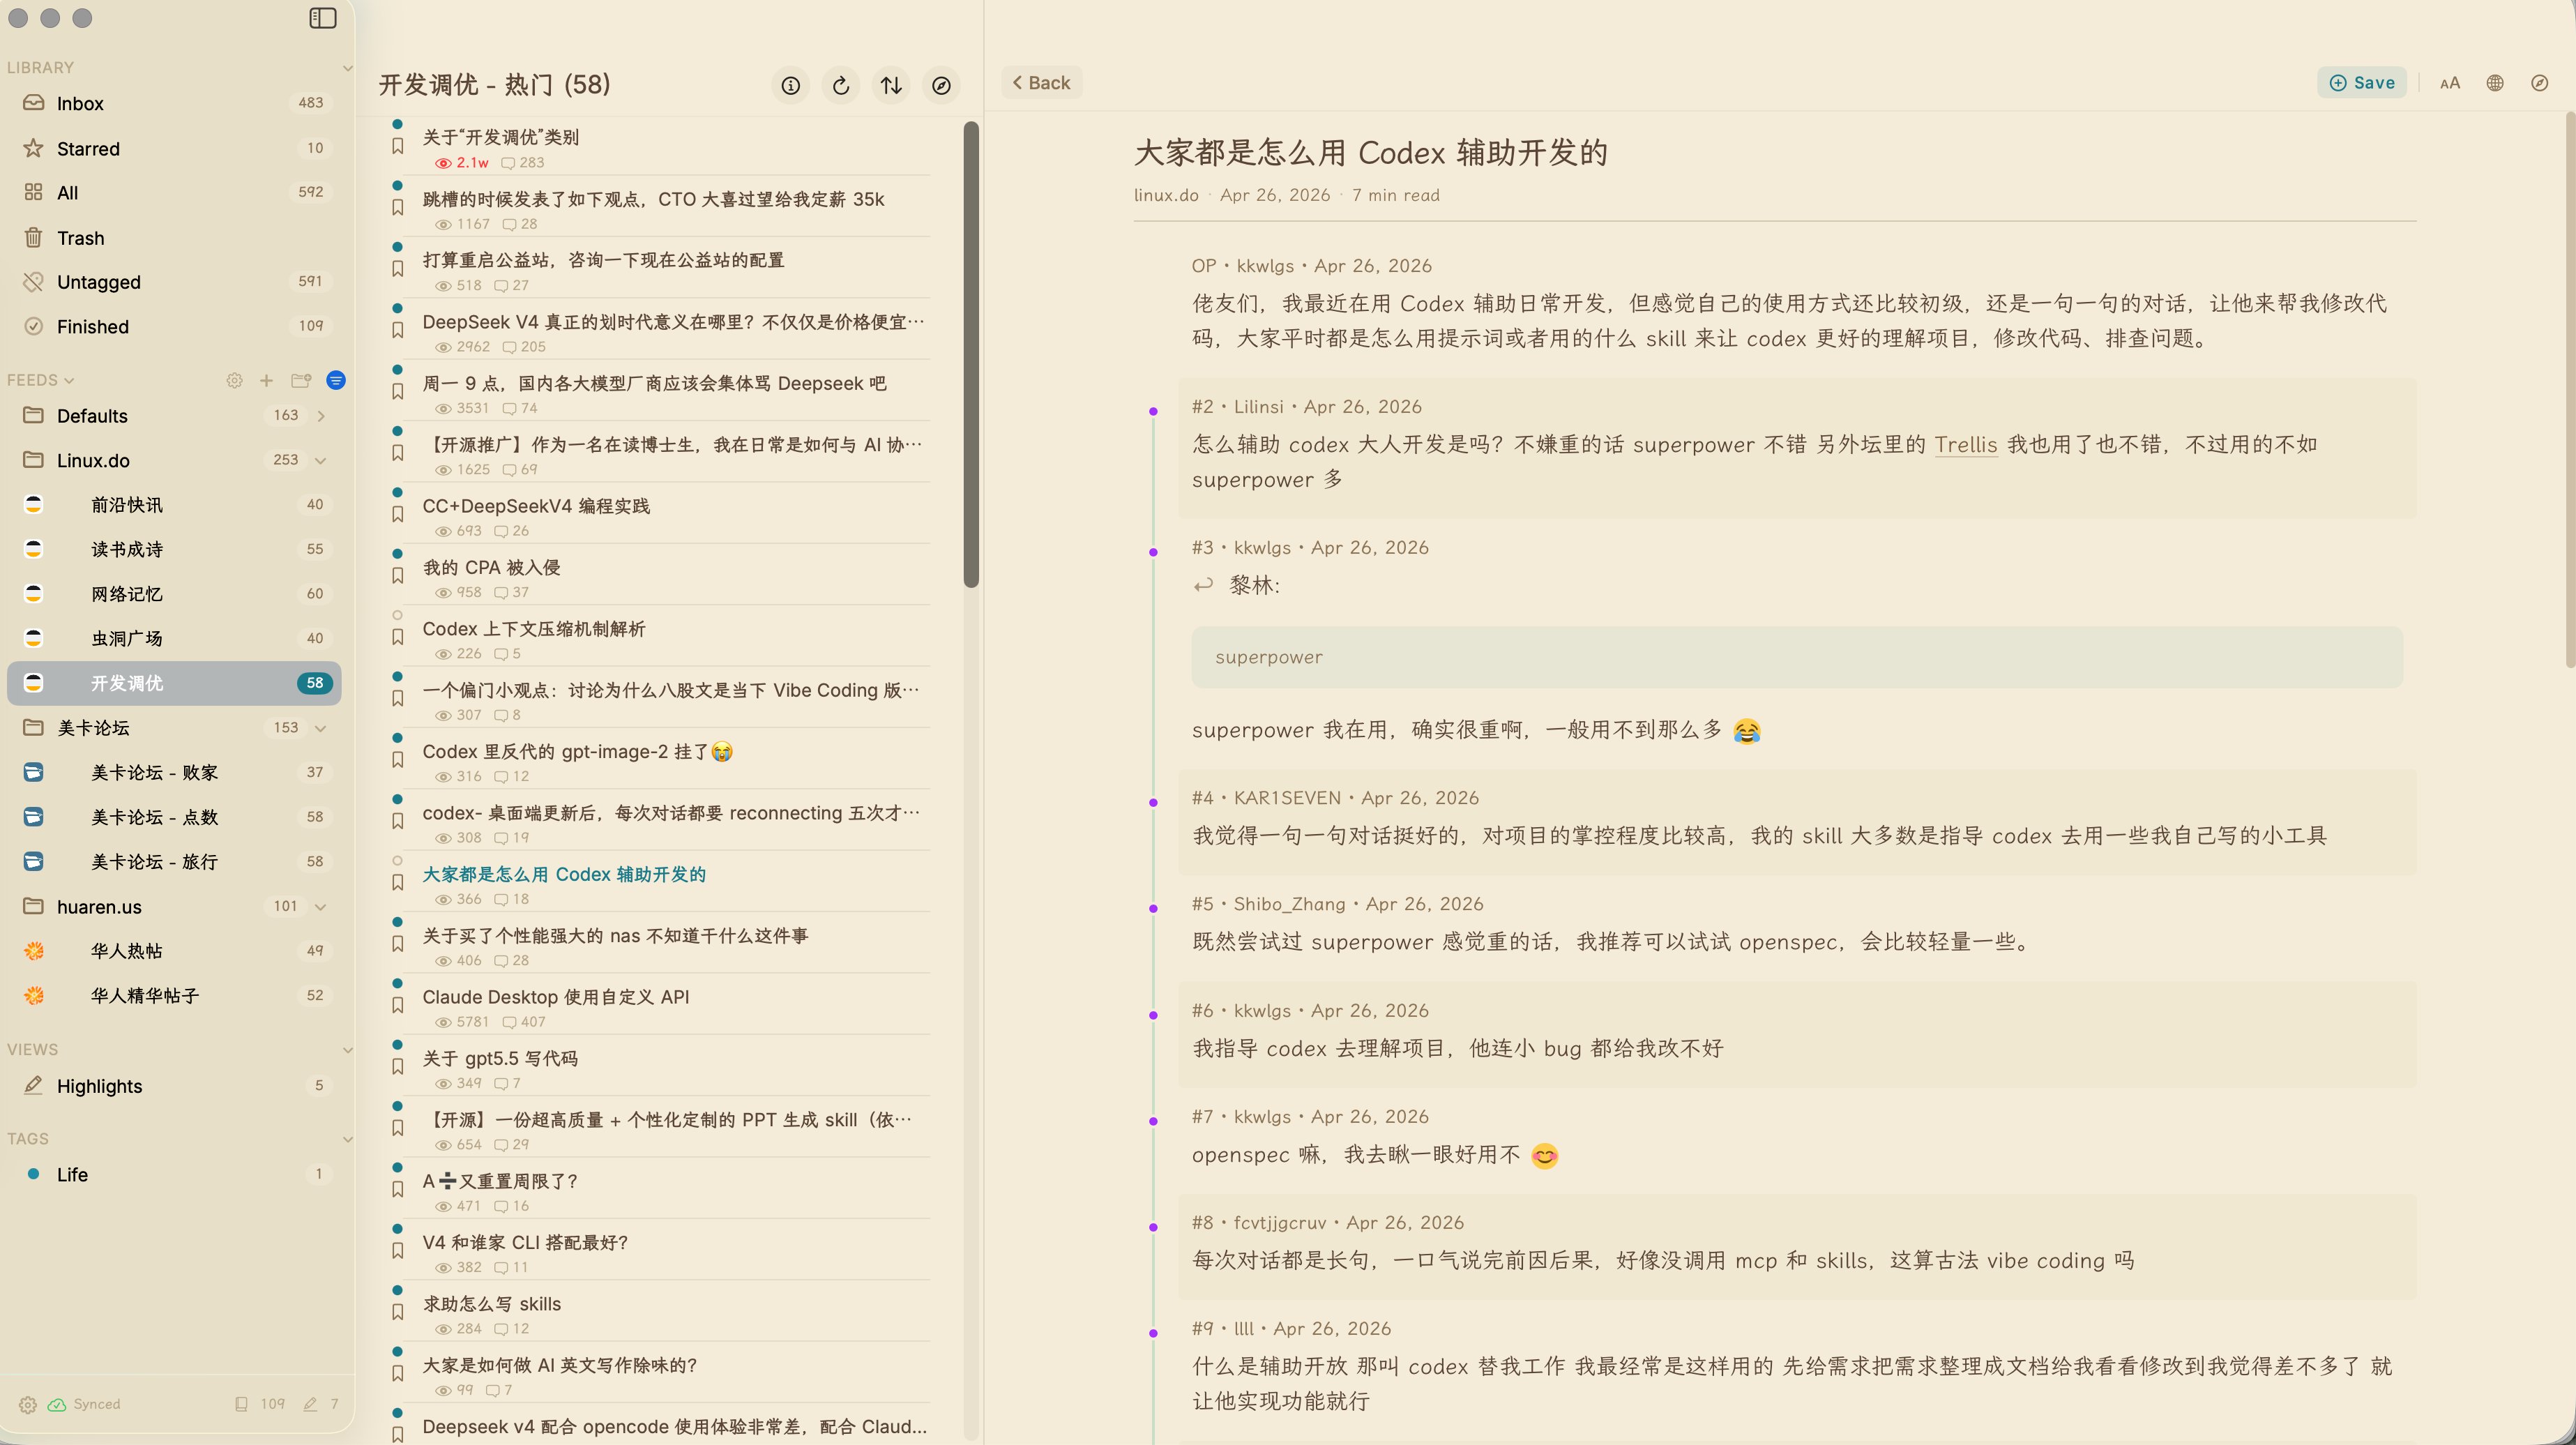
Task: Open article in browser globe icon
Action: pyautogui.click(x=2495, y=83)
